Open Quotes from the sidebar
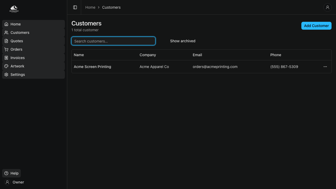This screenshot has height=189, width=336. (17, 41)
